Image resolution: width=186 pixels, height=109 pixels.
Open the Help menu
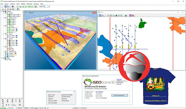pos(42,4)
